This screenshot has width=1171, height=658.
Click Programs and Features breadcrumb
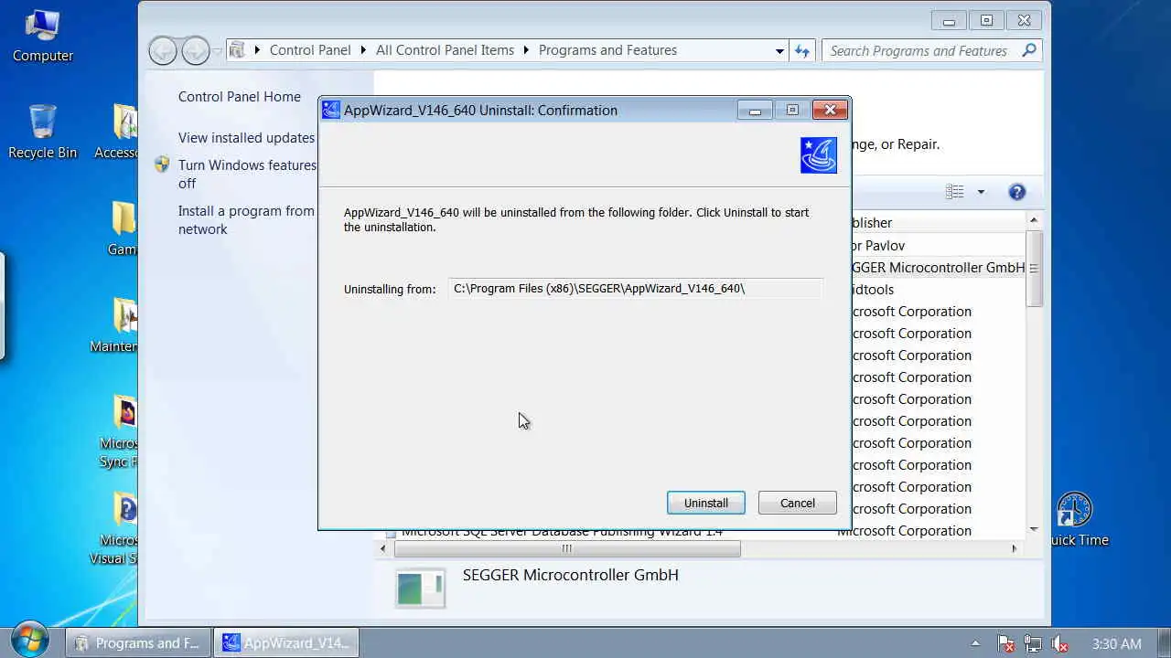click(607, 50)
